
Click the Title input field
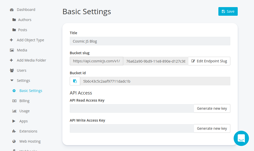point(150,41)
